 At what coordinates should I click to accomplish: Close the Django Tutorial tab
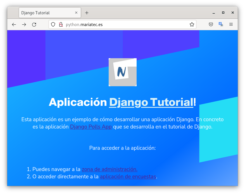(76, 13)
